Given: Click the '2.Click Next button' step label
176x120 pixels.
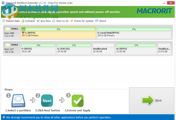Looking at the screenshot, I should [48, 110].
